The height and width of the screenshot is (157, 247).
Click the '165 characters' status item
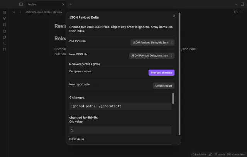(x=236, y=154)
